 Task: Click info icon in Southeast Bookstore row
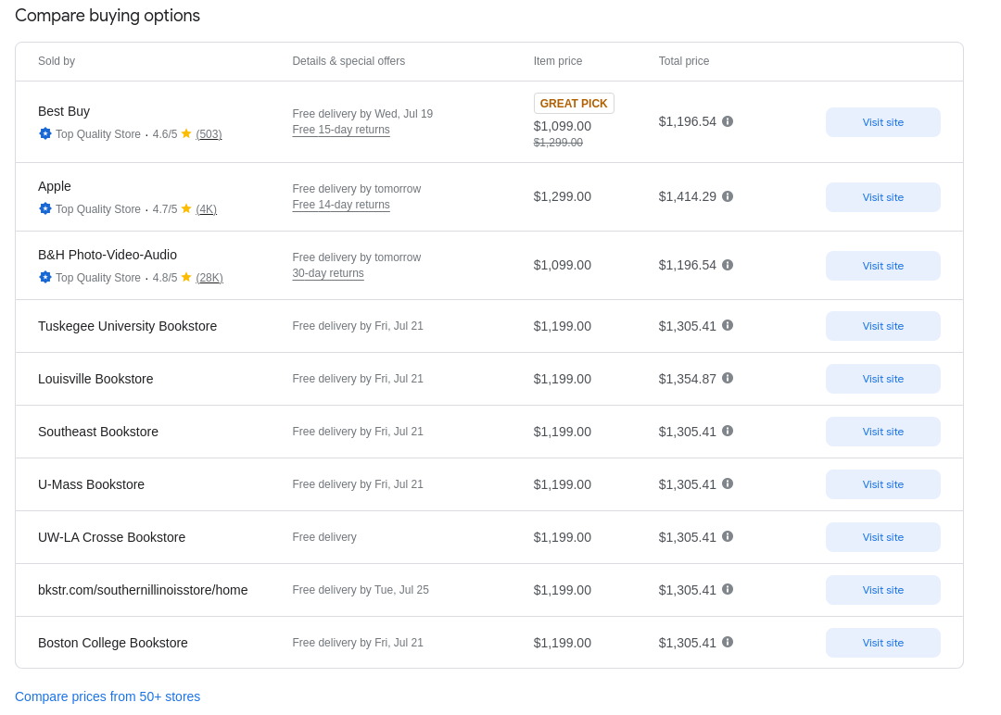coord(728,432)
